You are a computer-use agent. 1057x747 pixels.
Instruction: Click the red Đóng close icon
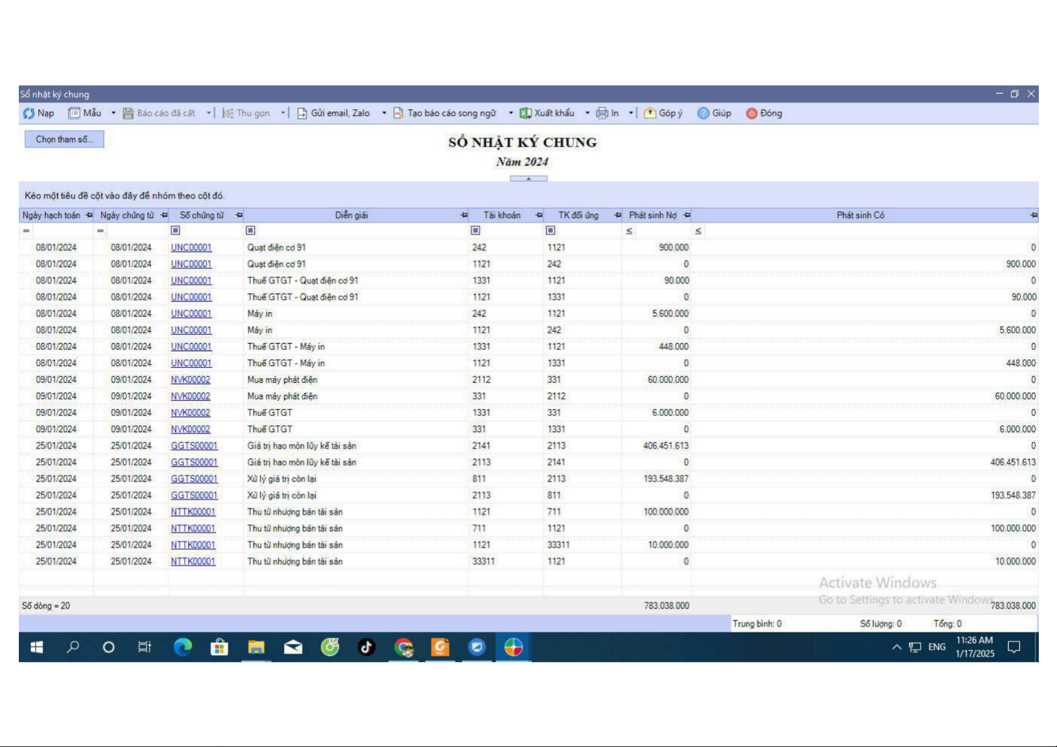coord(752,114)
